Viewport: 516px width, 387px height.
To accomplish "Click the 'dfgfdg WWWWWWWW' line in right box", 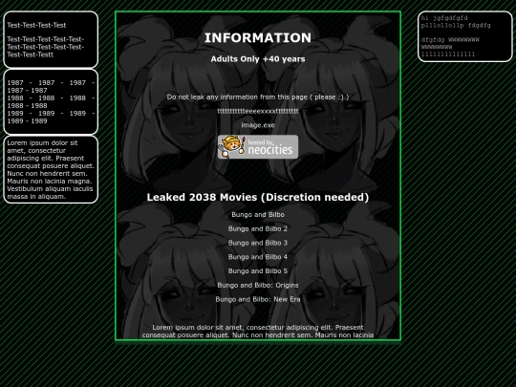I will click(x=450, y=40).
